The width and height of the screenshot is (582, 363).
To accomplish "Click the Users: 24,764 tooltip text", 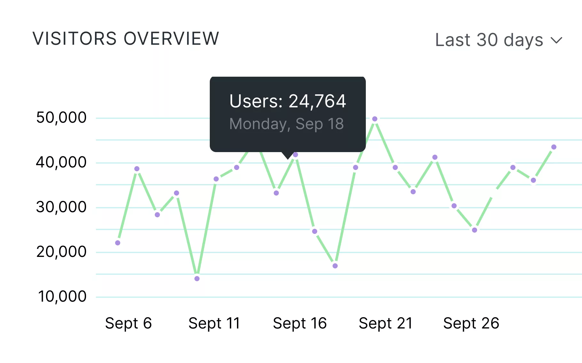I will 287,101.
